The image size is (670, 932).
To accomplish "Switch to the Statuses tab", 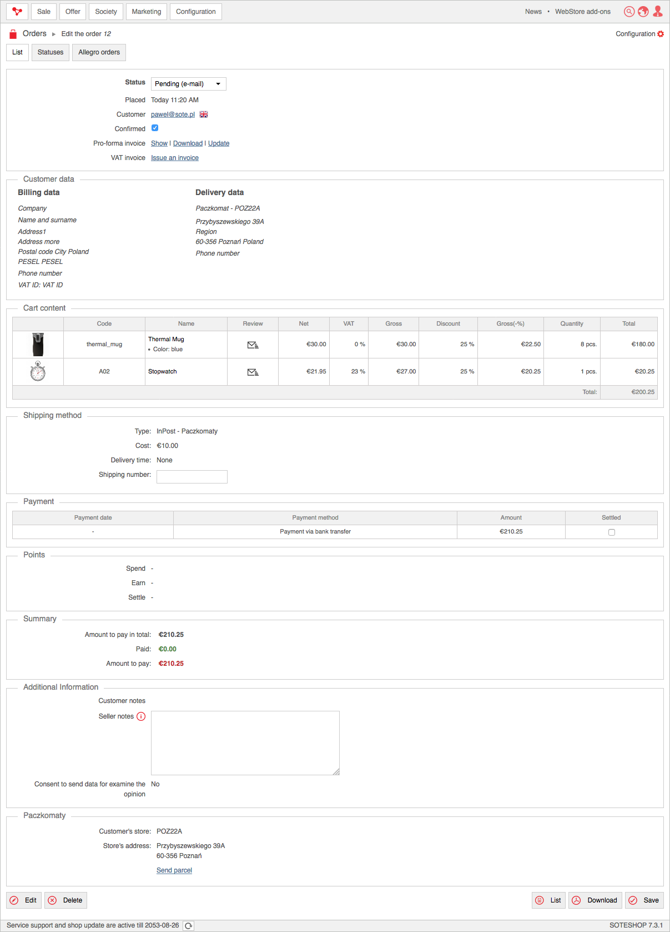I will click(51, 52).
